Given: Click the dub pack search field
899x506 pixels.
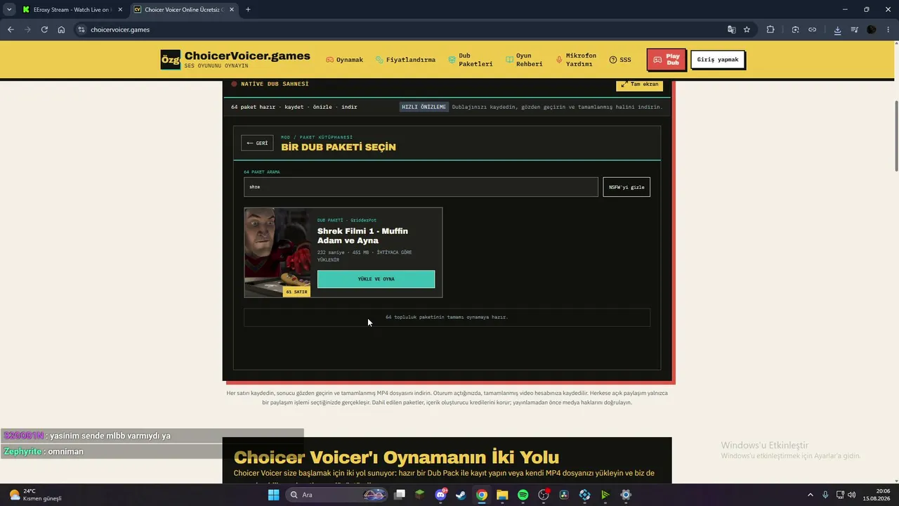Looking at the screenshot, I should coord(421,187).
